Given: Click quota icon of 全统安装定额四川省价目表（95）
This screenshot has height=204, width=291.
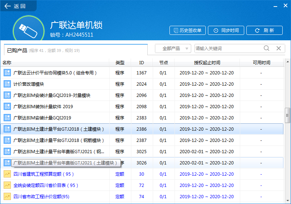Looking at the screenshot, I should click(x=7, y=185).
